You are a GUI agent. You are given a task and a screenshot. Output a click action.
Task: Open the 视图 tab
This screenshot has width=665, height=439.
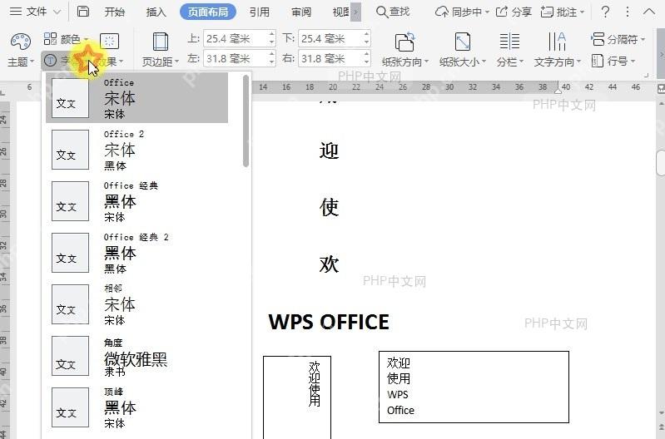point(340,12)
